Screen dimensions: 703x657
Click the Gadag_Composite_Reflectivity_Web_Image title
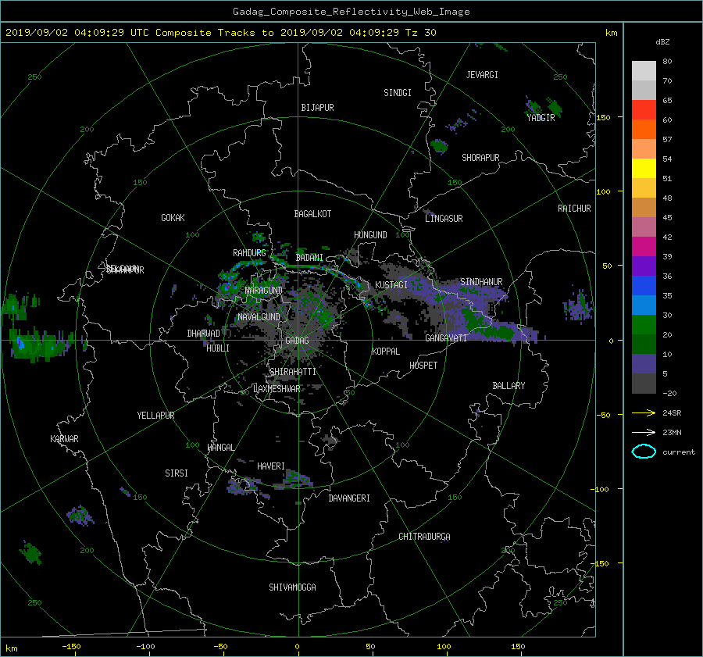[351, 12]
